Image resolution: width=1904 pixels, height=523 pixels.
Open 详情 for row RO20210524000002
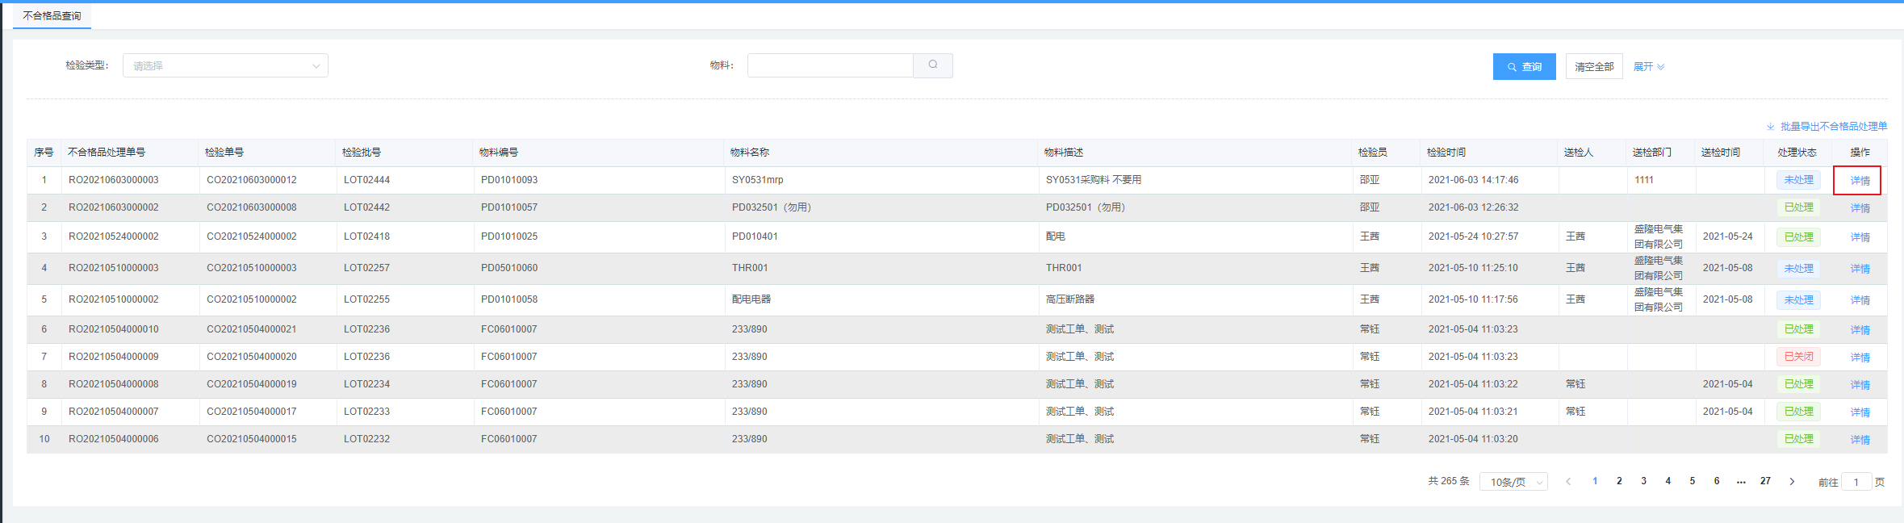pos(1860,237)
